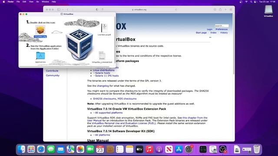Open FaceTime from the Dock
This screenshot has width=278, height=156.
(x=90, y=149)
